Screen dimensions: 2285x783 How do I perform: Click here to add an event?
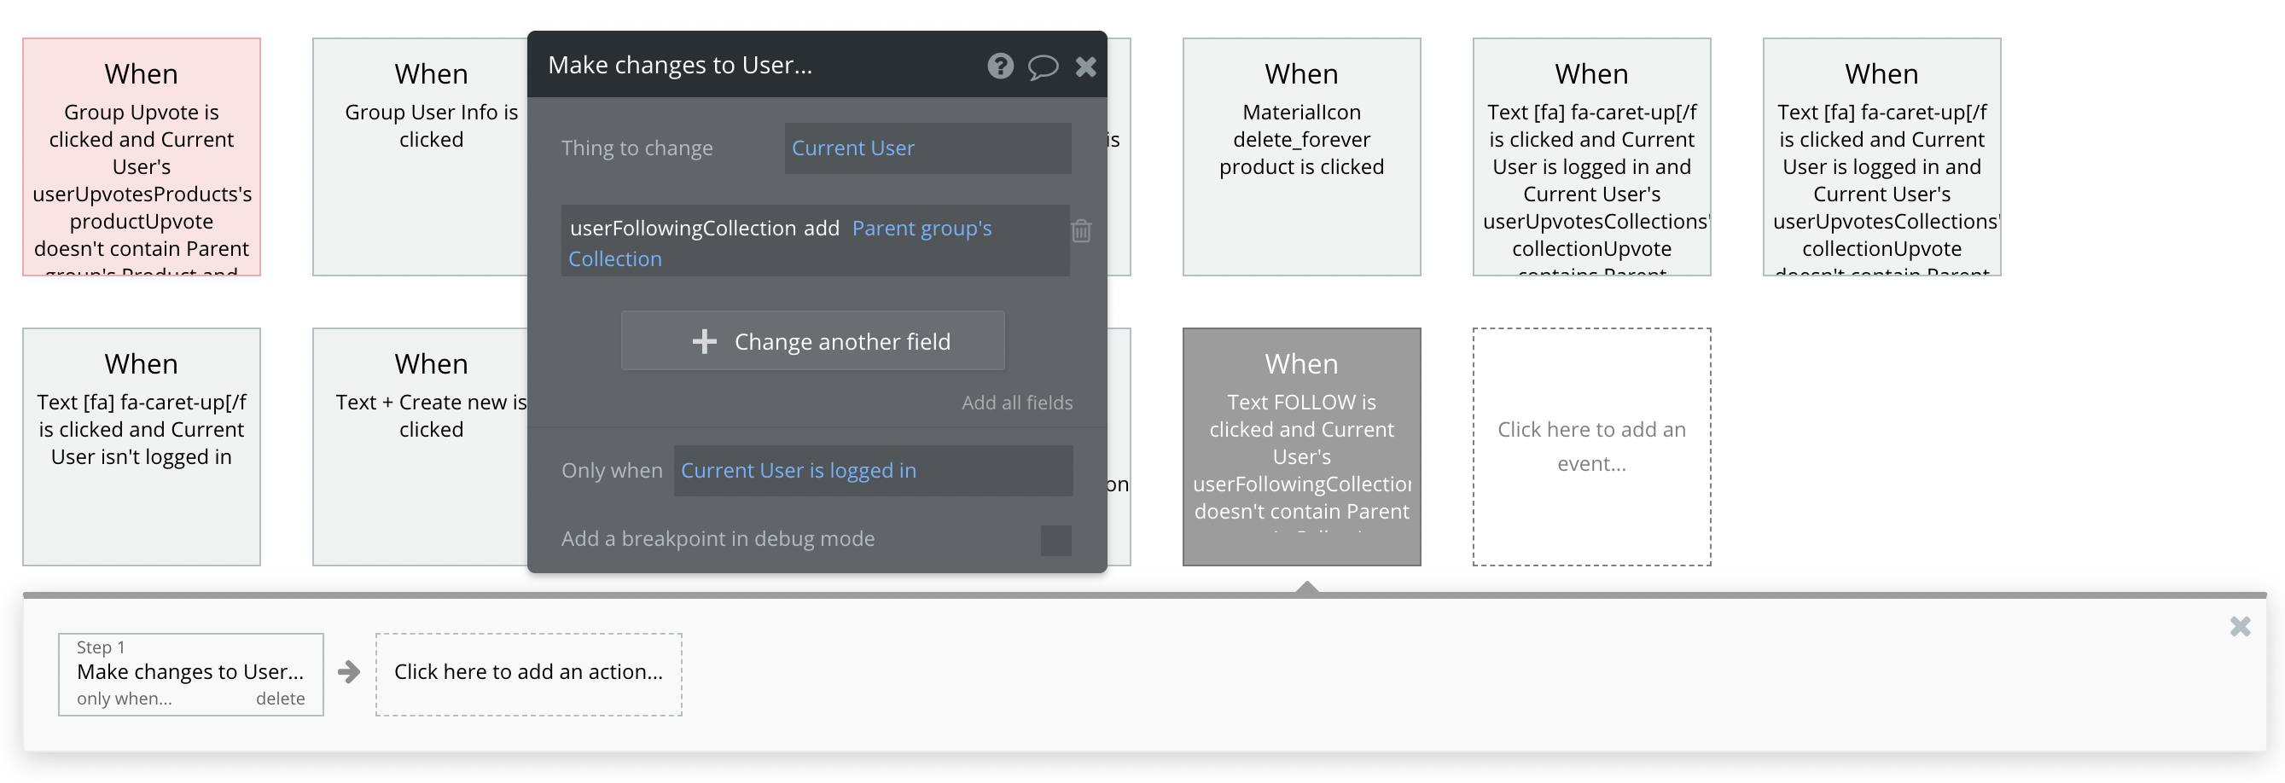1591,446
